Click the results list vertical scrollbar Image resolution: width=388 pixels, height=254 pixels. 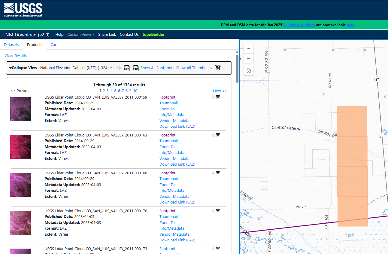pos(237,69)
